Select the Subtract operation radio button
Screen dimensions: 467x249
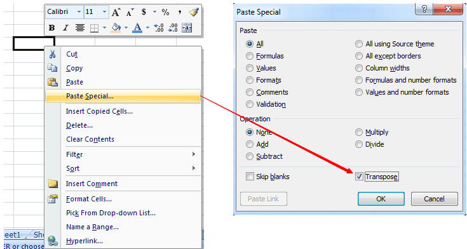point(250,156)
